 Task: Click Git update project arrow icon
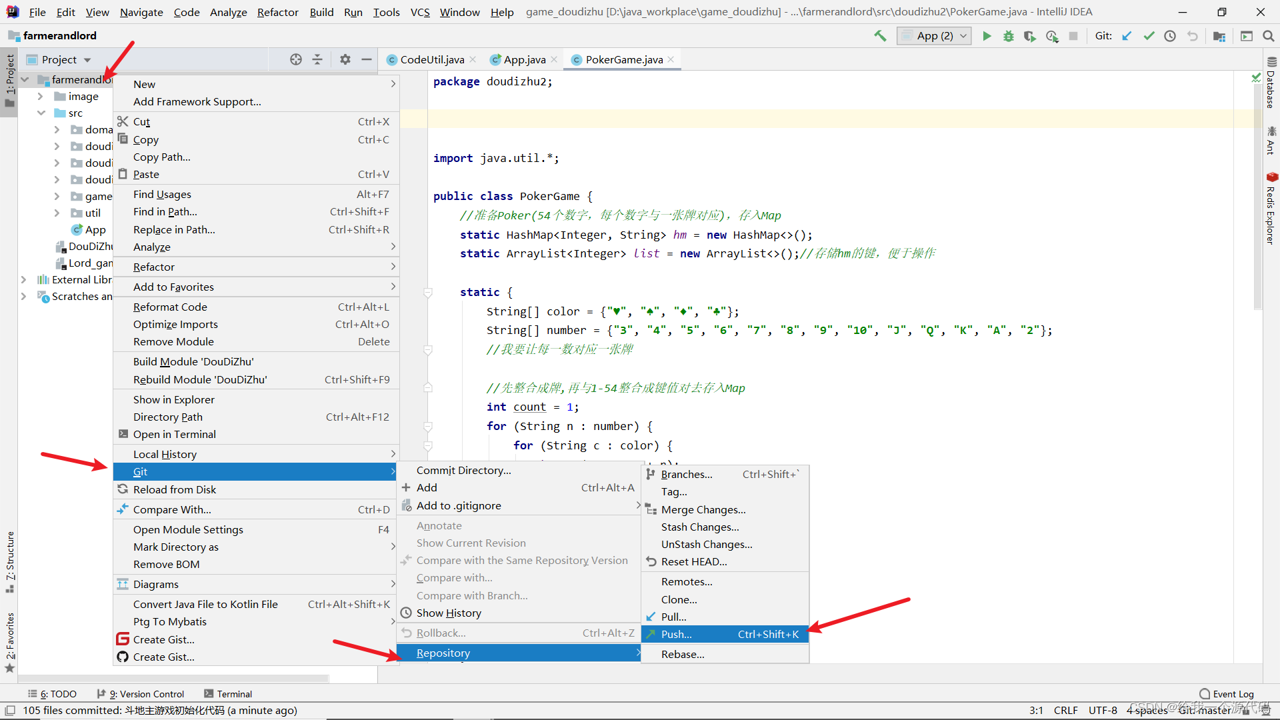click(1127, 36)
